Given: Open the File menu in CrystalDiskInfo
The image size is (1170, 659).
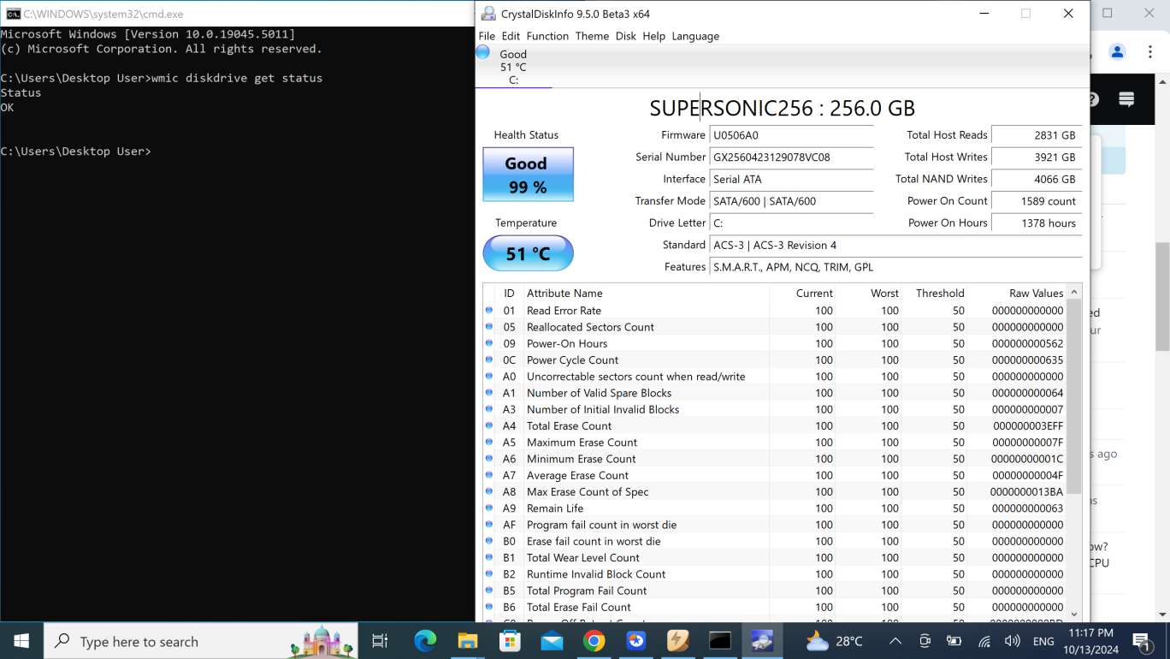Looking at the screenshot, I should click(x=487, y=36).
